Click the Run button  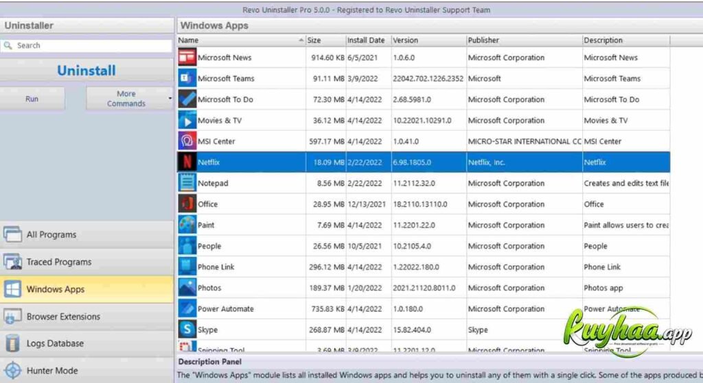[x=32, y=99]
